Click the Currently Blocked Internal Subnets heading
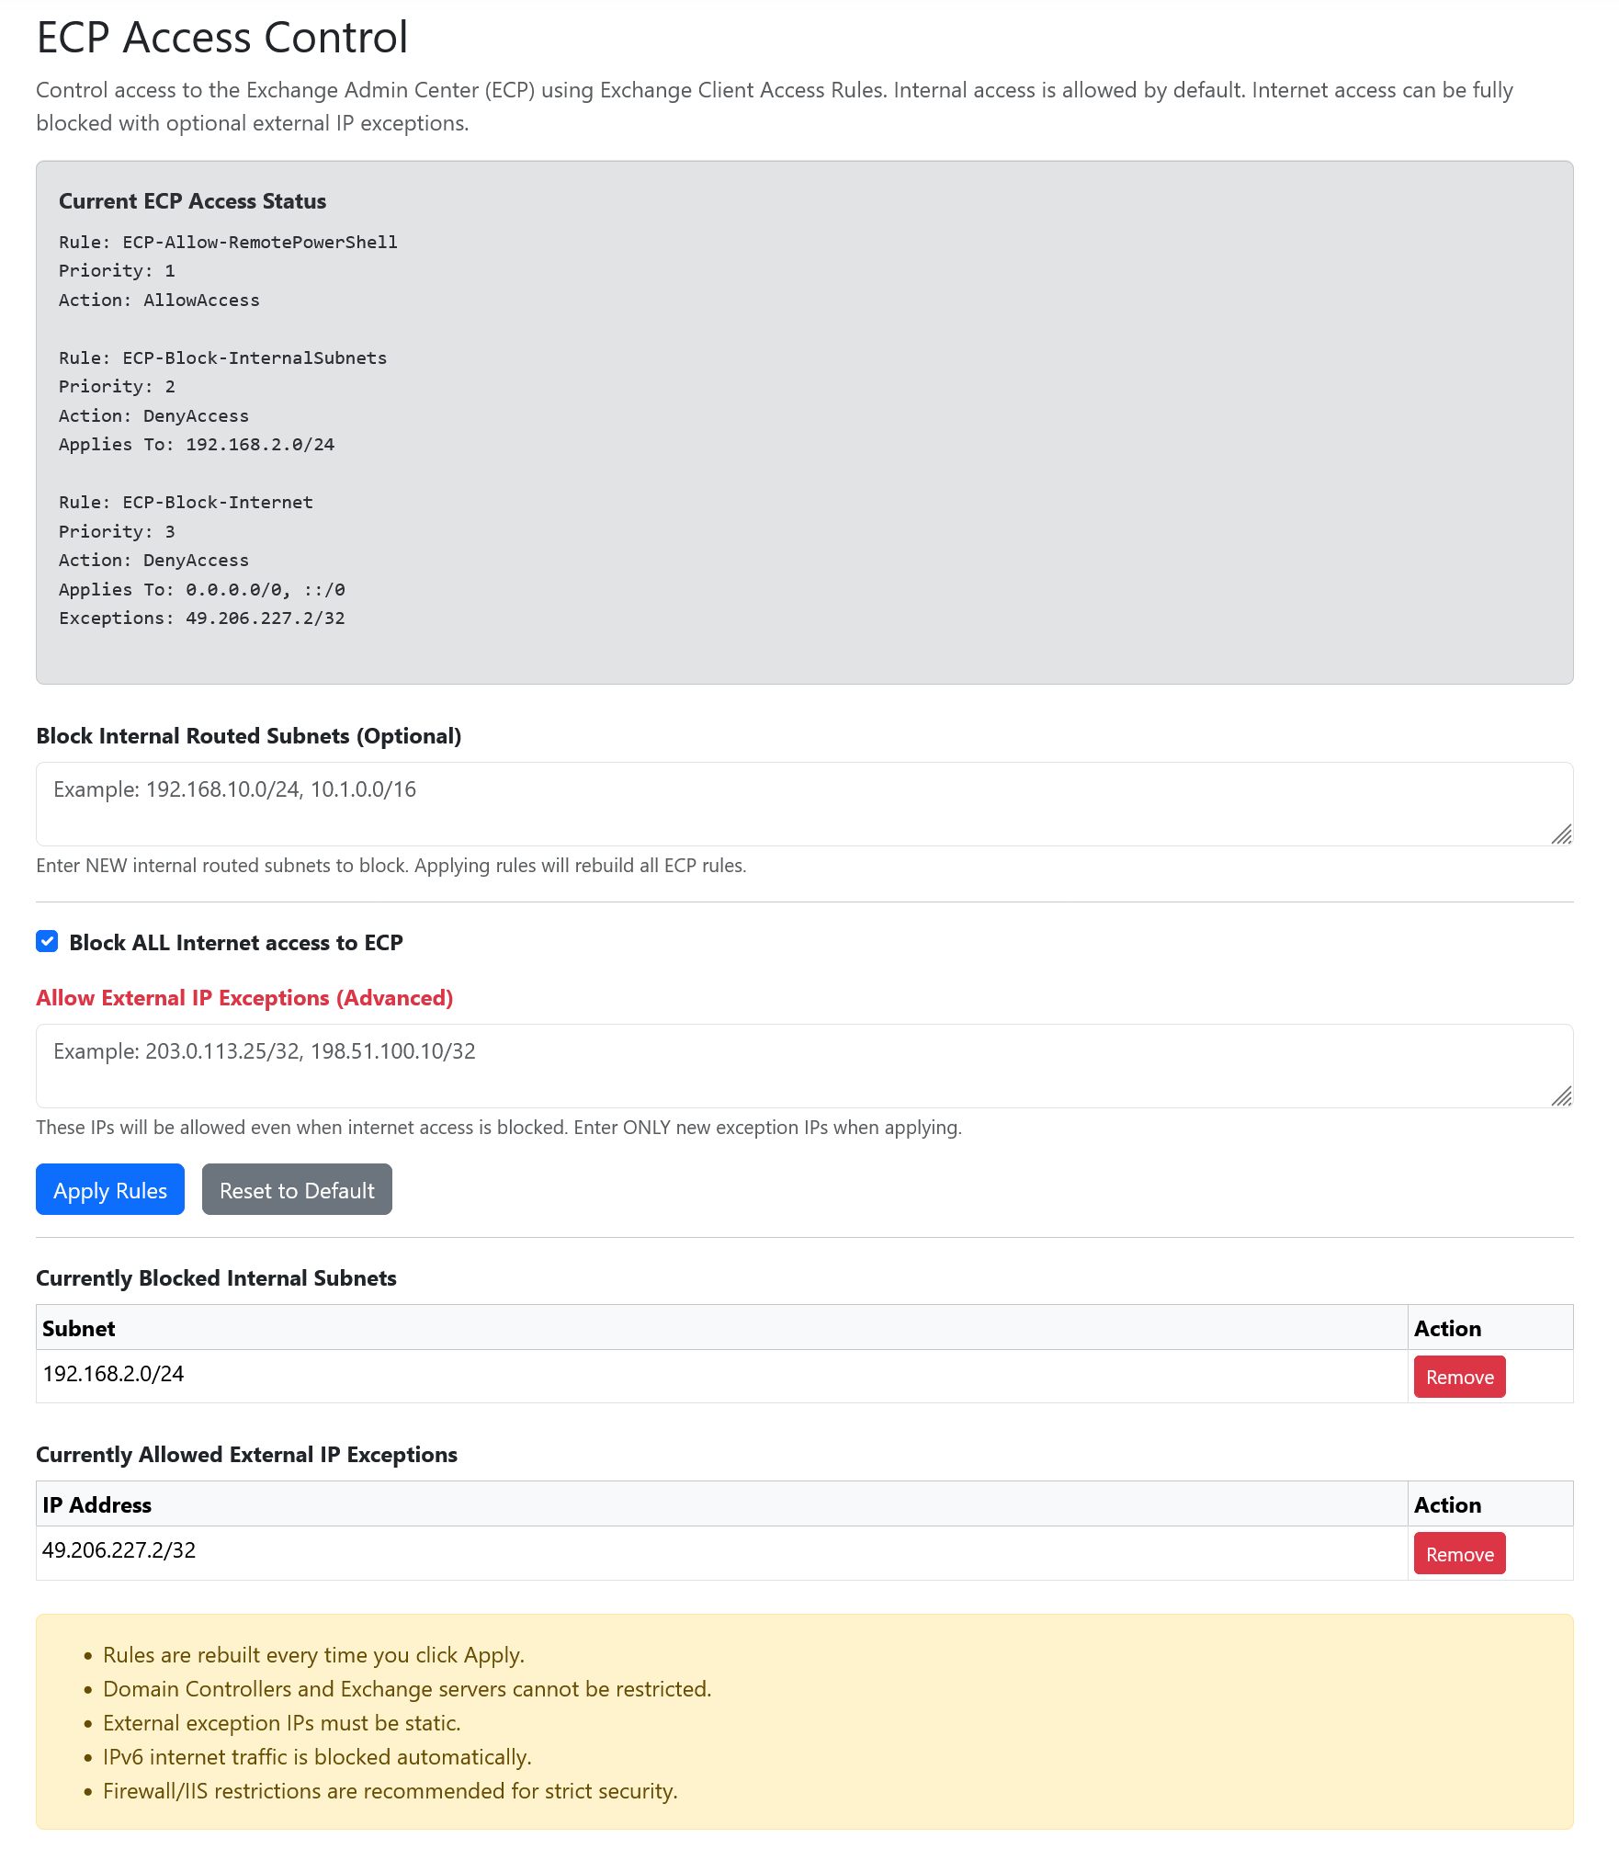Image resolution: width=1619 pixels, height=1872 pixels. 215,1277
